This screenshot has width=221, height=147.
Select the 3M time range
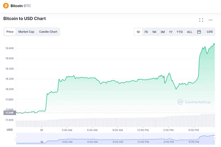(x=162, y=32)
